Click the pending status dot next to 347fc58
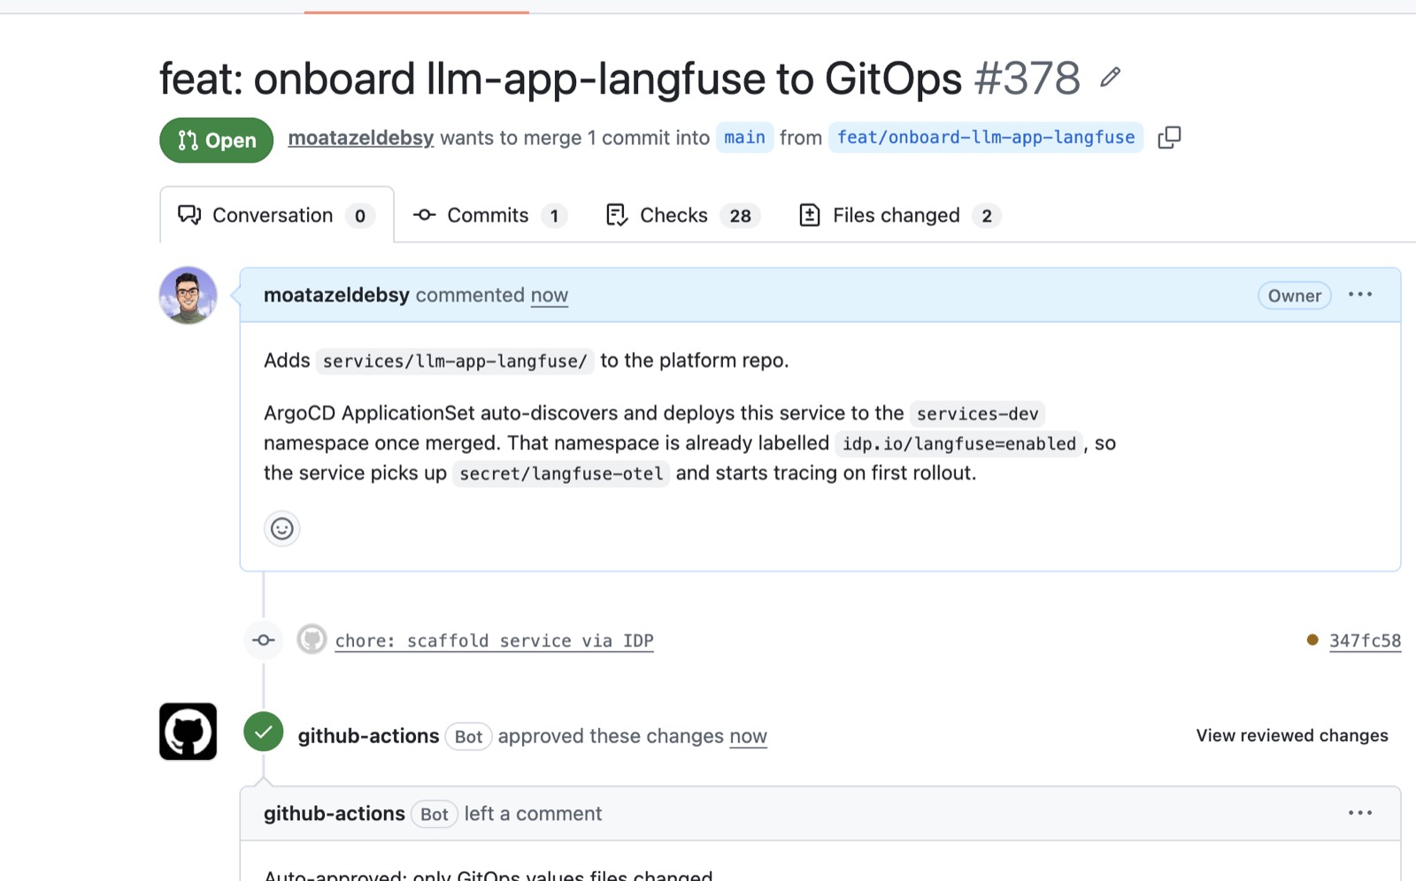The image size is (1416, 881). (1312, 640)
